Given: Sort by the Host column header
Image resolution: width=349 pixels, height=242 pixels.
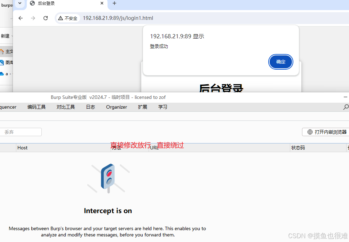Looking at the screenshot, I should click(x=63, y=148).
